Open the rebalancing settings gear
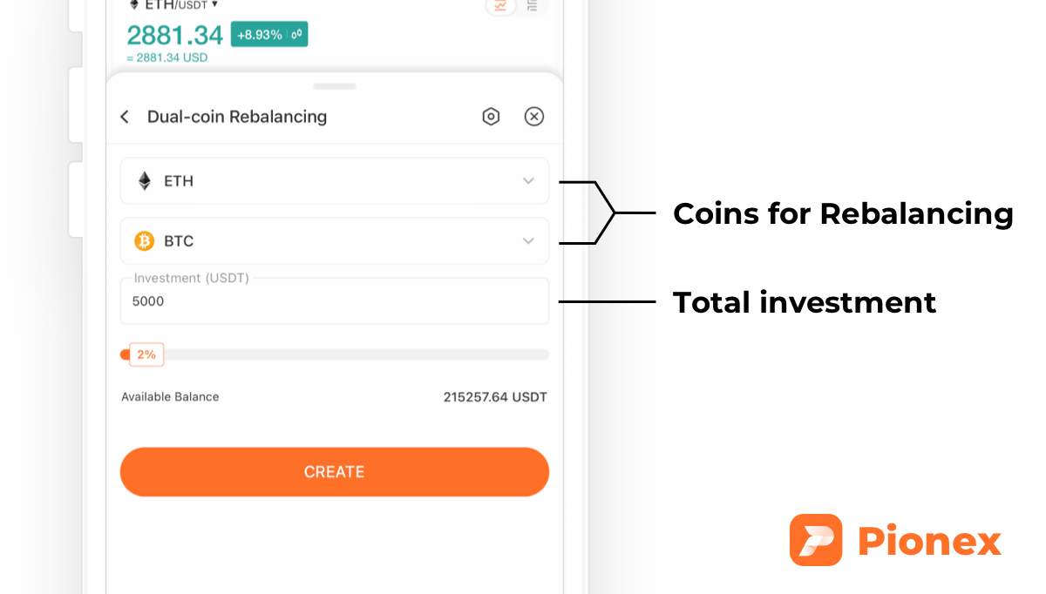1046x594 pixels. tap(491, 116)
